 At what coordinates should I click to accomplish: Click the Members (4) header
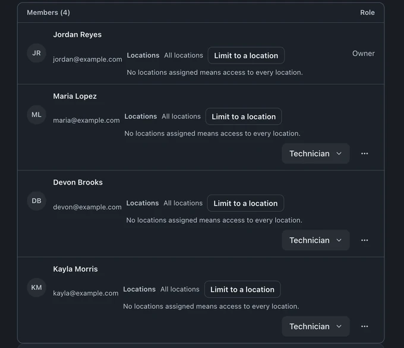point(49,12)
